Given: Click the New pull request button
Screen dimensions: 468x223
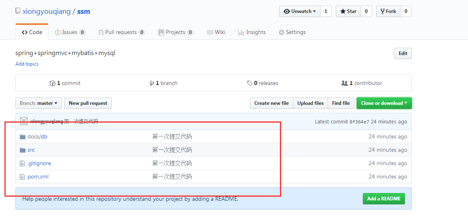Looking at the screenshot, I should pos(88,103).
